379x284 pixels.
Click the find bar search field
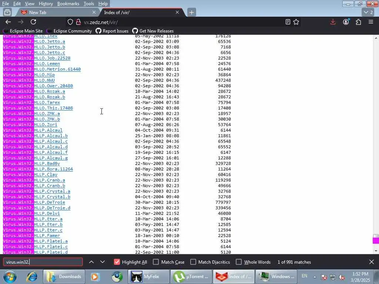pyautogui.click(x=43, y=262)
